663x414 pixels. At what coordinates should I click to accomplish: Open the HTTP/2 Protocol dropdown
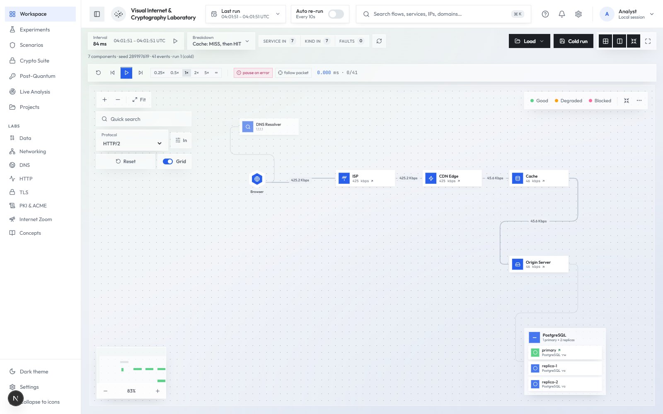[x=132, y=143]
